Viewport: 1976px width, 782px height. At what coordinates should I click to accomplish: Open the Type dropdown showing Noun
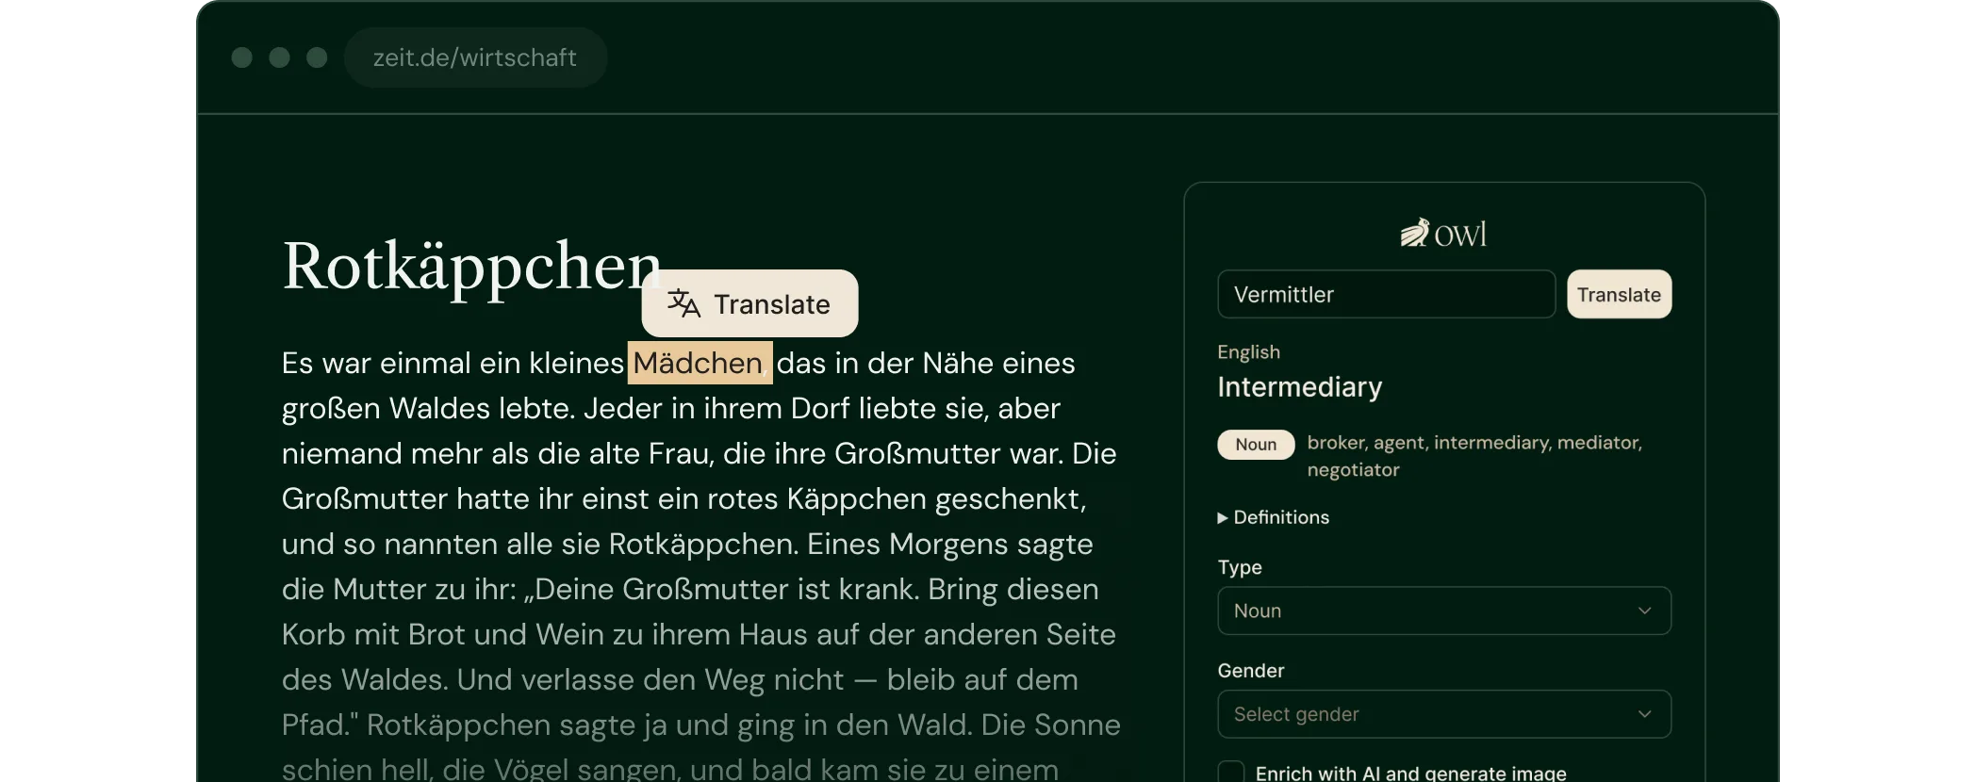click(x=1444, y=611)
